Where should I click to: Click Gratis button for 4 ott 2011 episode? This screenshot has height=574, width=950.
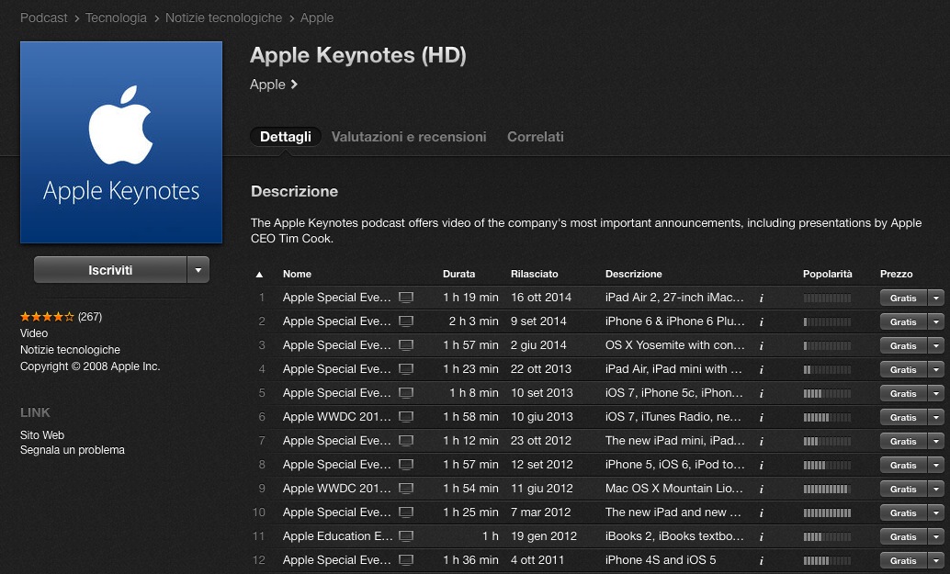coord(903,560)
